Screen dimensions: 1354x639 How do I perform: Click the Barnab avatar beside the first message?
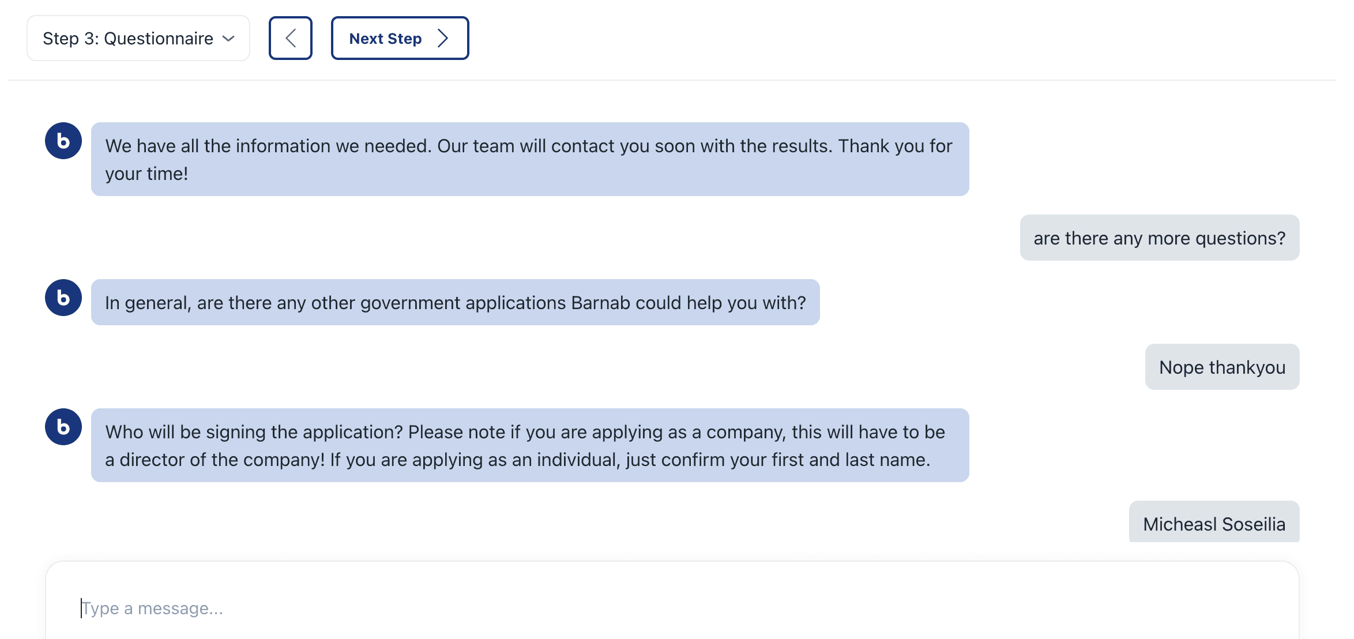(63, 141)
